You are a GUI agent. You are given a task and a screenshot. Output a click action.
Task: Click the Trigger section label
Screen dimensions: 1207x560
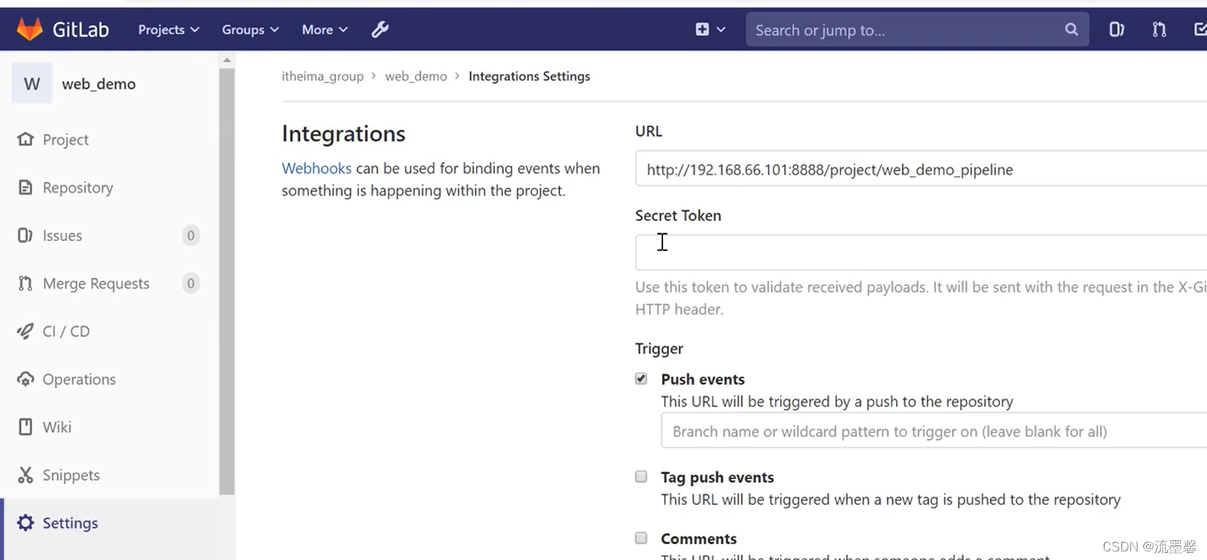(659, 348)
